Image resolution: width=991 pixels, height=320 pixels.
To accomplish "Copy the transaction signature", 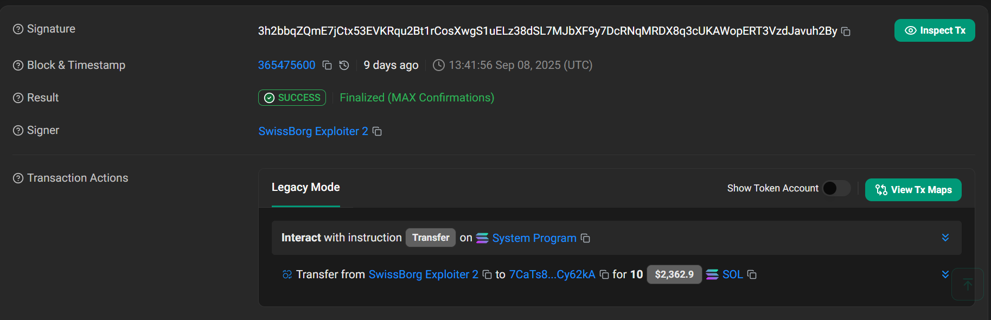I will coord(846,31).
